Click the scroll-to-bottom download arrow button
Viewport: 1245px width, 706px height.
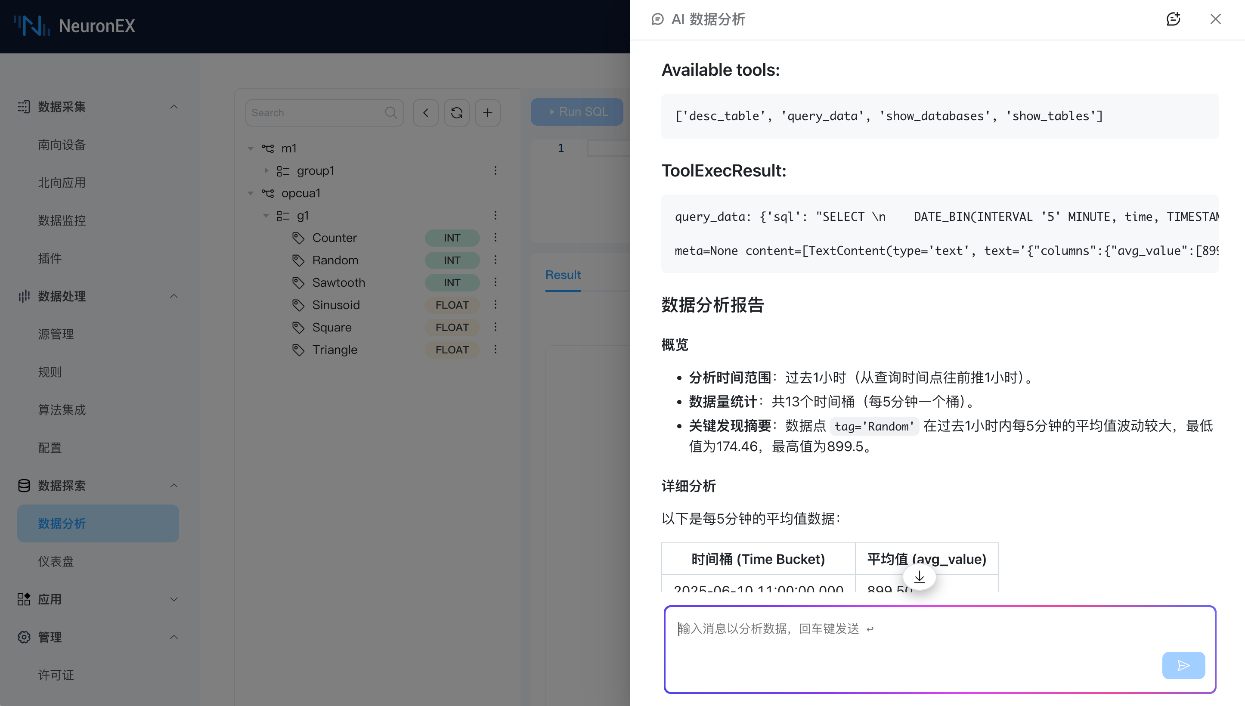pyautogui.click(x=919, y=578)
